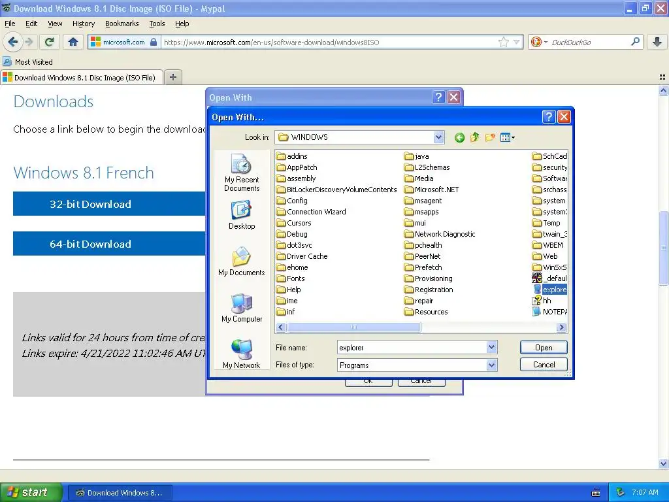Click the Start button

(31, 492)
